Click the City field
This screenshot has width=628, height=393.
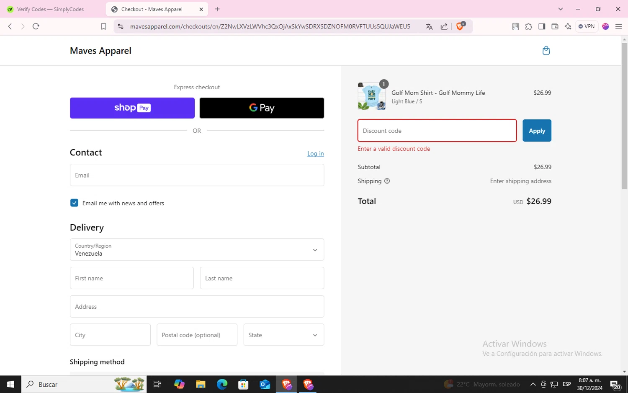point(110,335)
